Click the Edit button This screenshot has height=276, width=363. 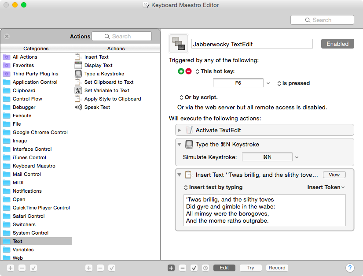tap(224, 268)
